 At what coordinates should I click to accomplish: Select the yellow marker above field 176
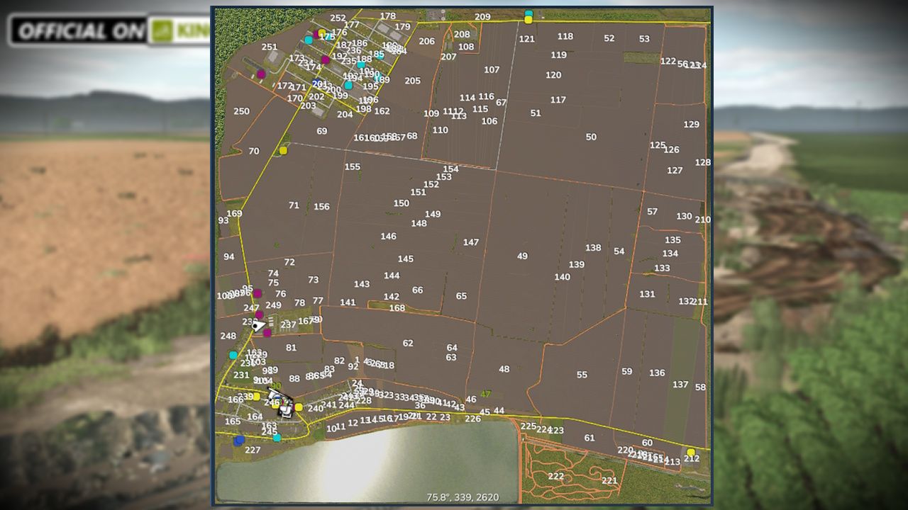pos(322,33)
